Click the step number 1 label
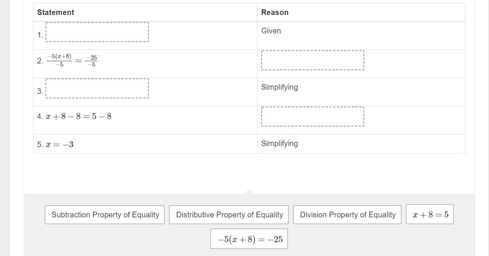489x256 pixels. click(x=40, y=35)
